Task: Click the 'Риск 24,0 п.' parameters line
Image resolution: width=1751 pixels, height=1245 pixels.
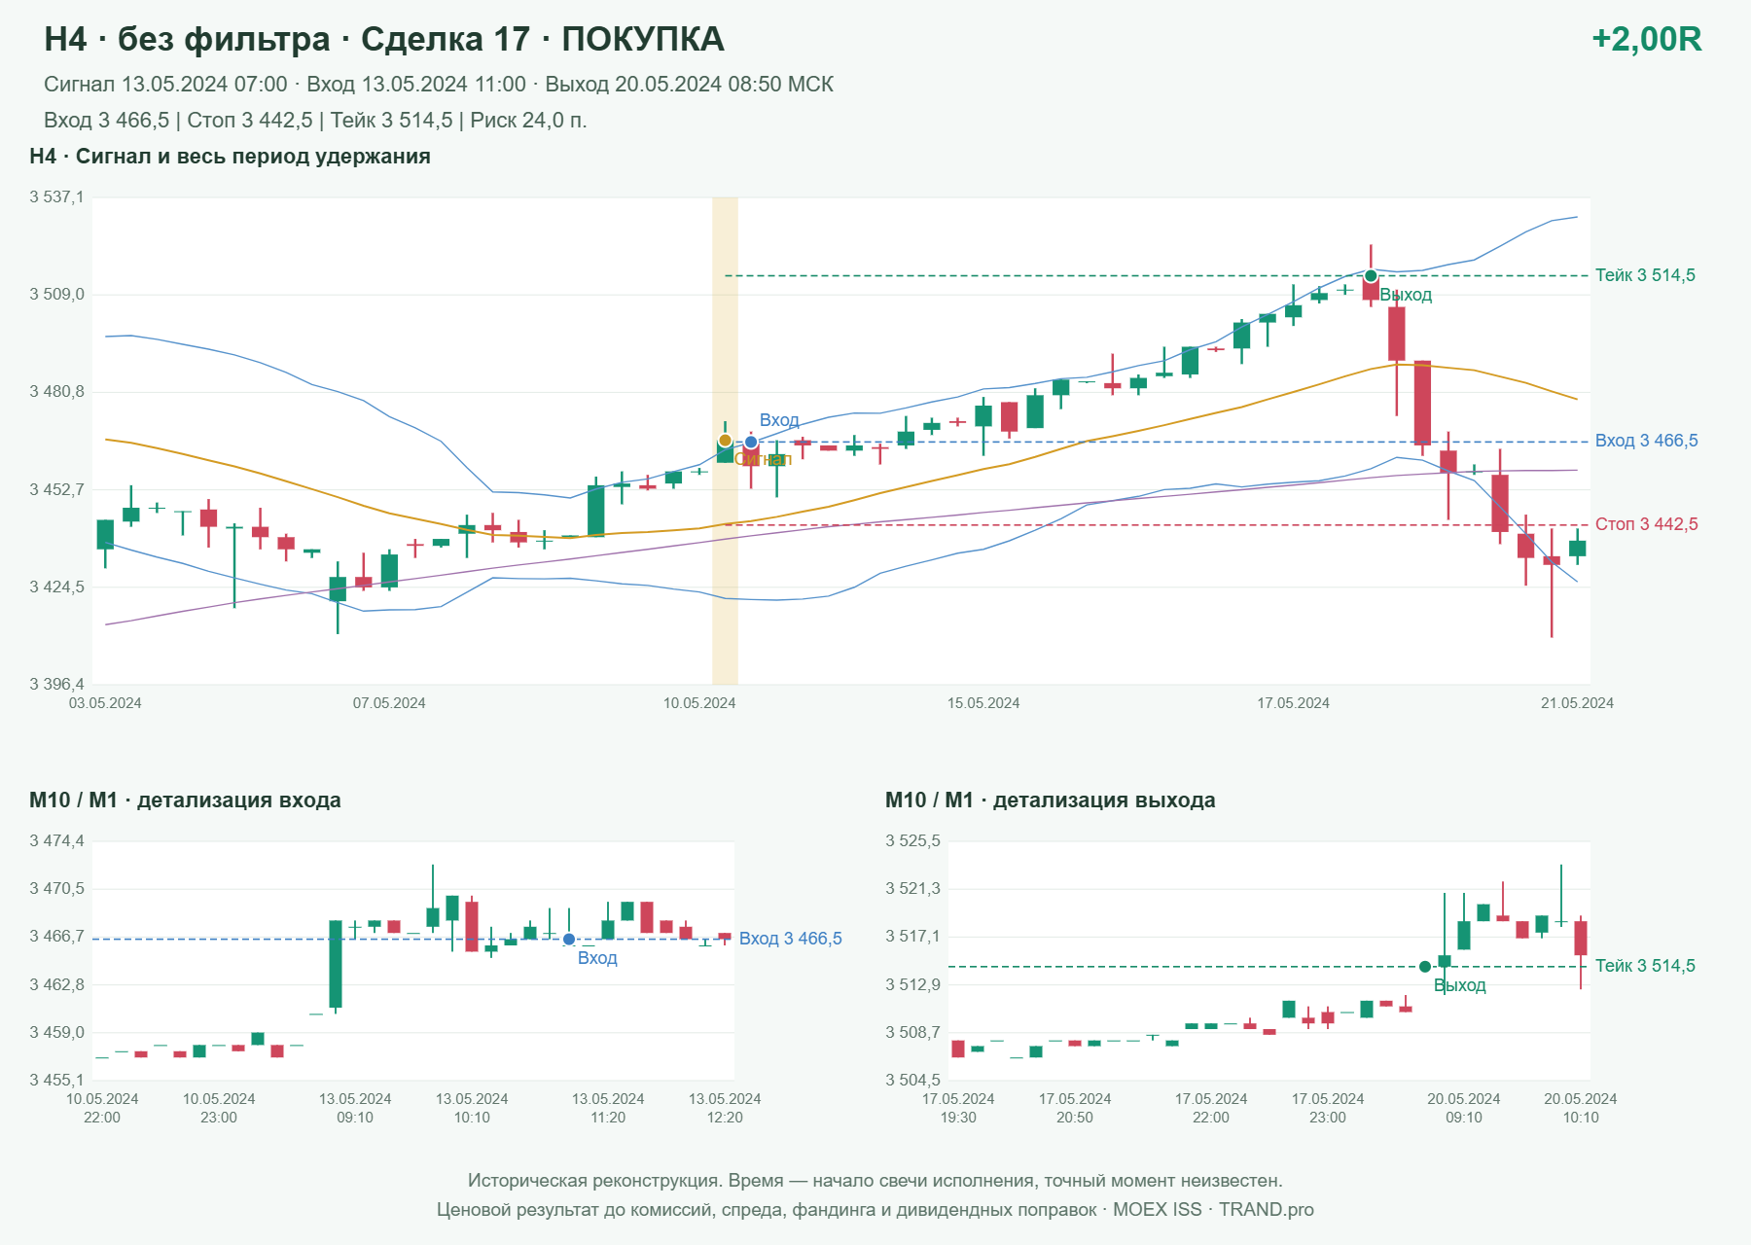Action: [315, 121]
